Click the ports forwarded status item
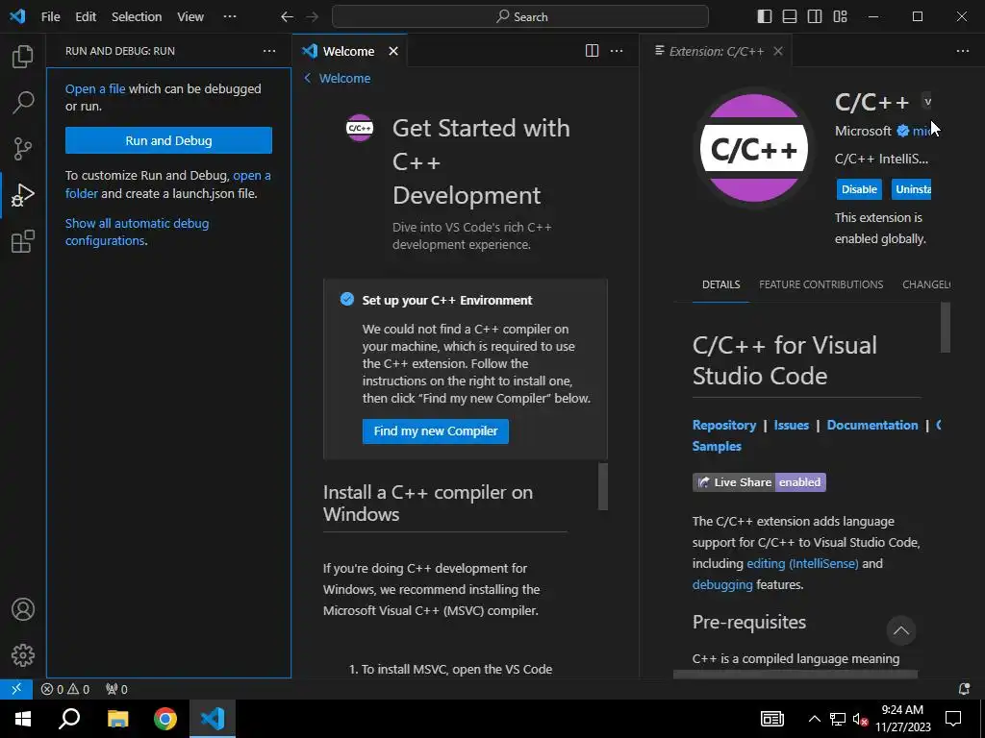The image size is (985, 738). pyautogui.click(x=116, y=689)
